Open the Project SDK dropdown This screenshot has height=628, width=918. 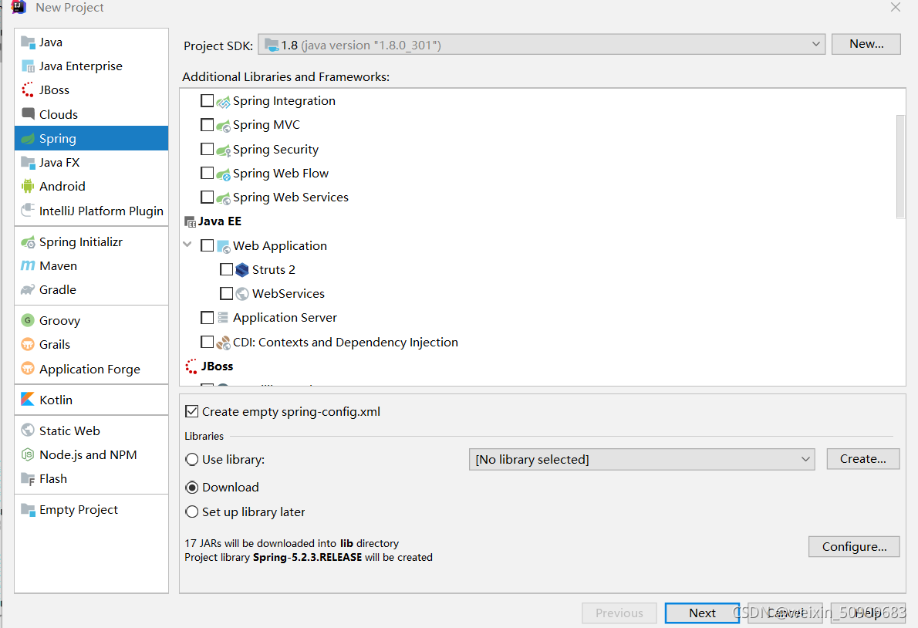point(542,45)
